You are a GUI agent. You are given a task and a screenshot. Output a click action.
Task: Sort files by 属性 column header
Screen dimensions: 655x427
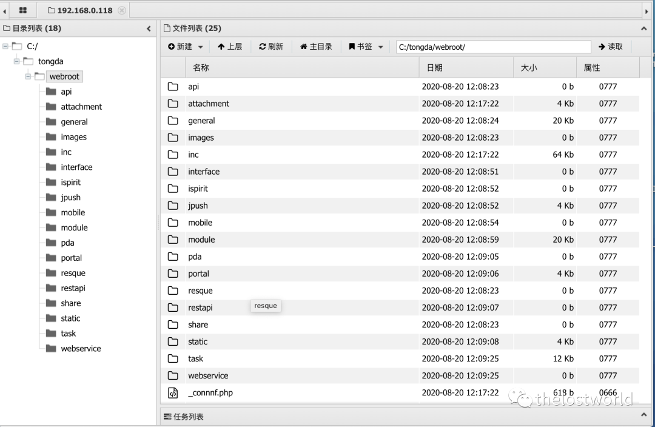point(608,68)
